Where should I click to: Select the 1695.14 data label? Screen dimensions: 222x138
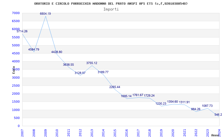click(x=126, y=96)
